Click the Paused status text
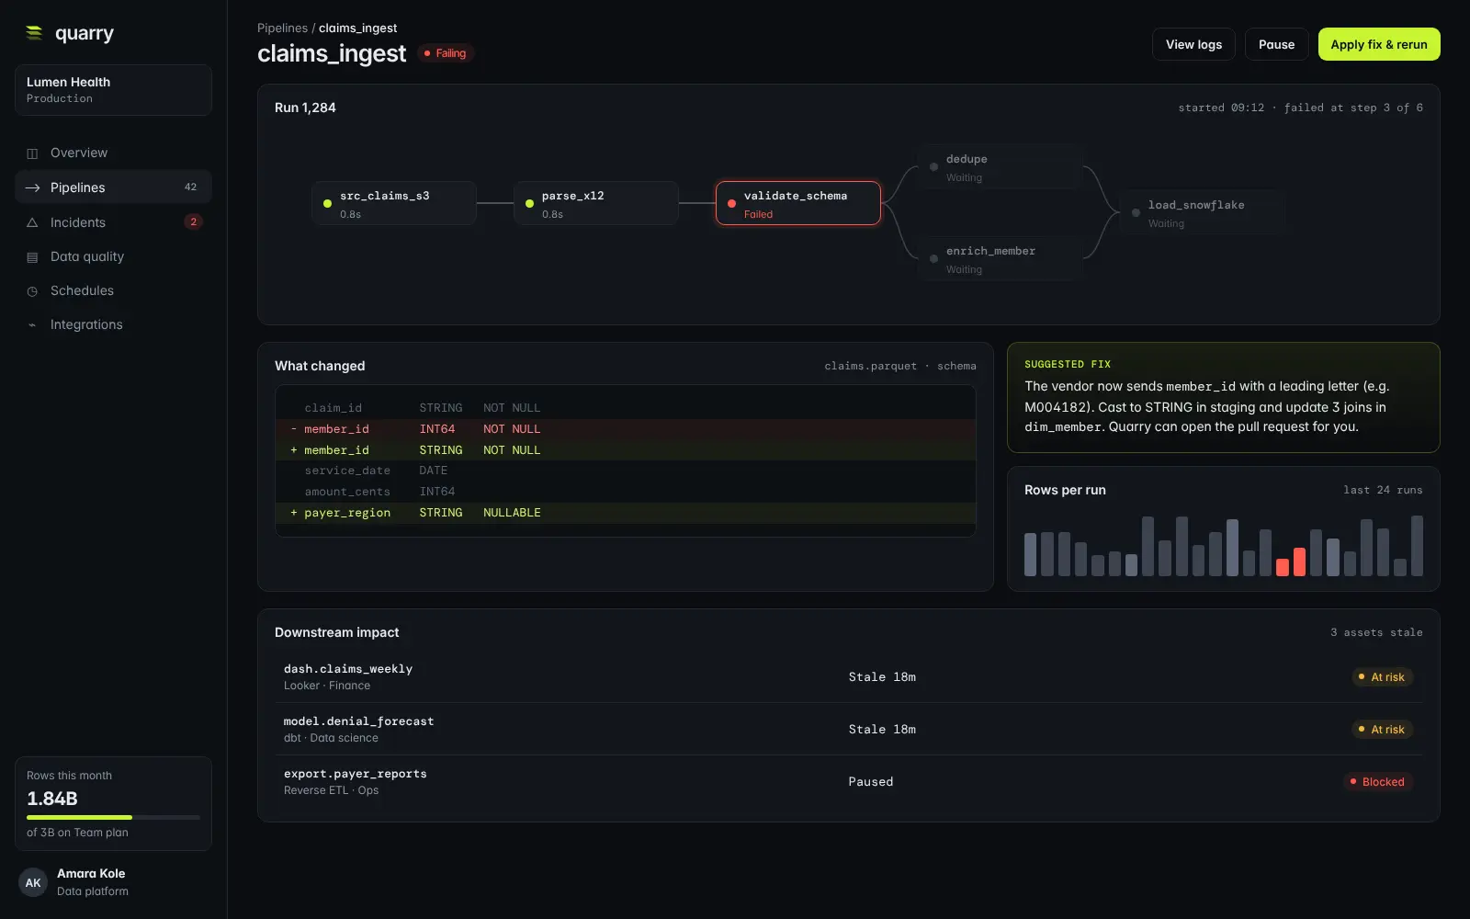 pos(870,782)
